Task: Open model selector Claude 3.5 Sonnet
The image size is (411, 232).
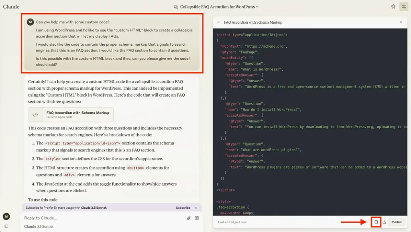Action: click(x=39, y=226)
